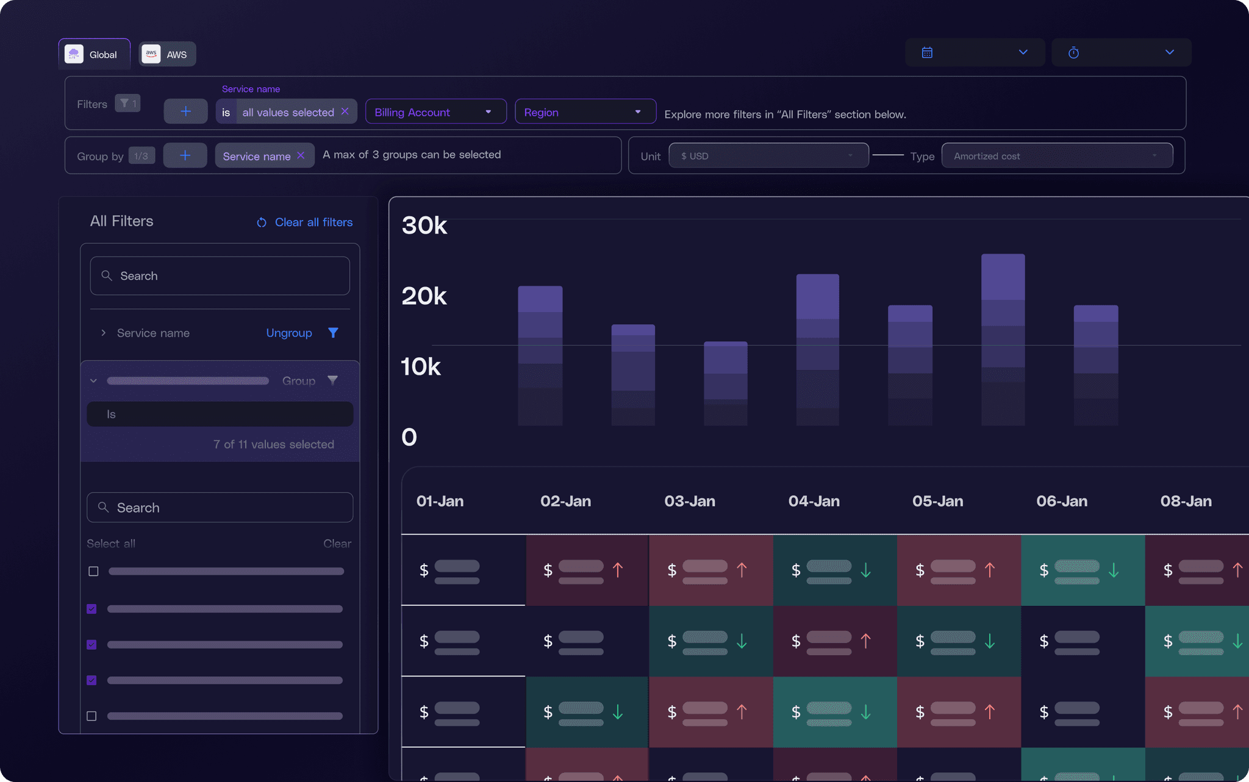Open the Region dropdown filter

point(584,111)
